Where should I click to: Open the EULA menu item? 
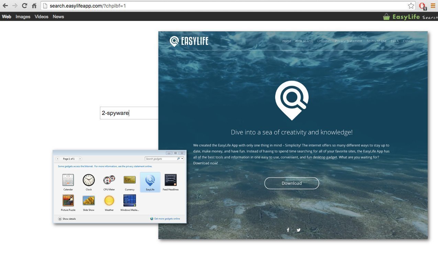[395, 41]
